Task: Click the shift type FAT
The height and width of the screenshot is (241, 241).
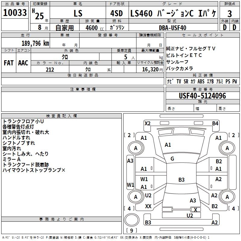Action: point(9,63)
